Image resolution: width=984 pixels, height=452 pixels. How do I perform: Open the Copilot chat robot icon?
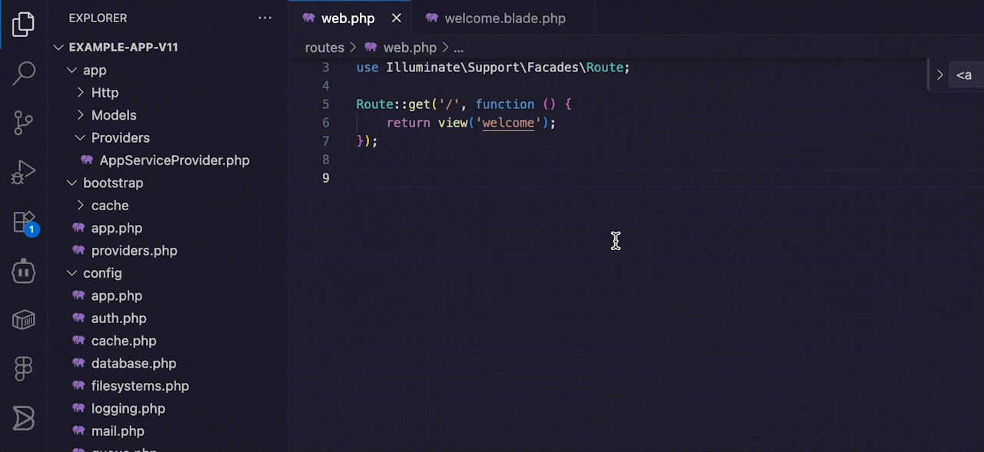pos(24,270)
